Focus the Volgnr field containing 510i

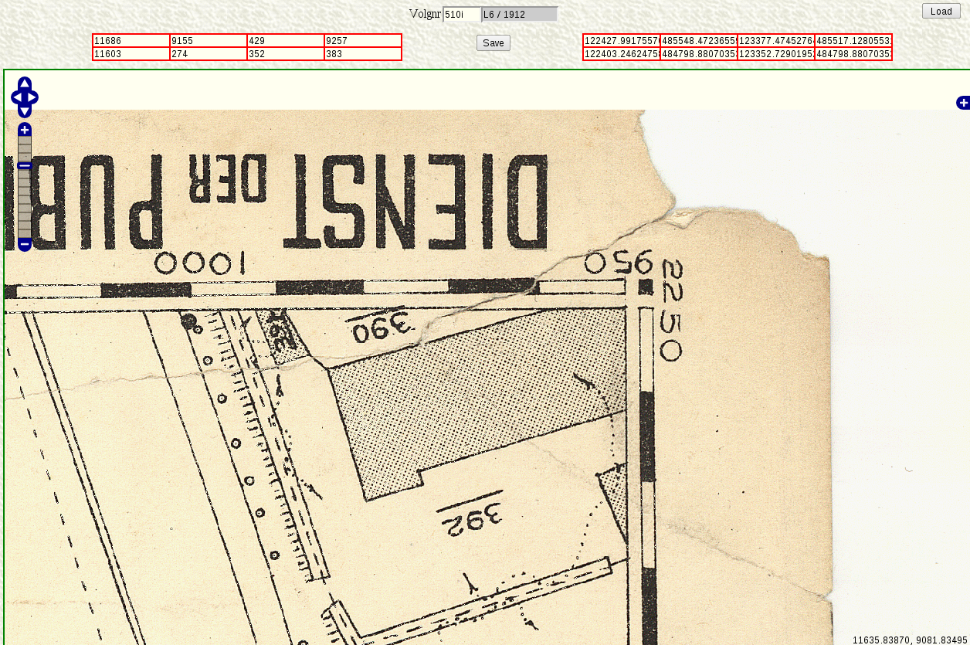tap(462, 14)
